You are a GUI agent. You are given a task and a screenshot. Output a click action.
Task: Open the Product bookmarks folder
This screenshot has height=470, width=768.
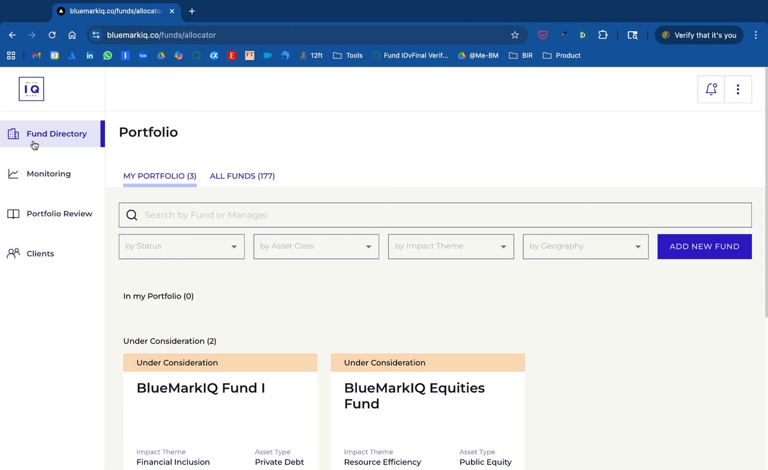pyautogui.click(x=562, y=55)
